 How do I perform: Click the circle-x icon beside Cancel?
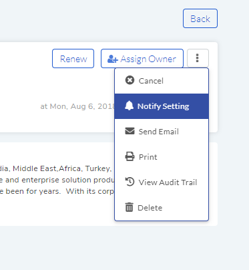coord(130,80)
